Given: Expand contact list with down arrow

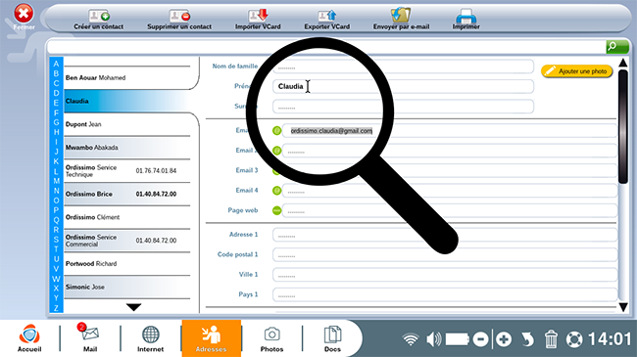Looking at the screenshot, I should tap(133, 307).
